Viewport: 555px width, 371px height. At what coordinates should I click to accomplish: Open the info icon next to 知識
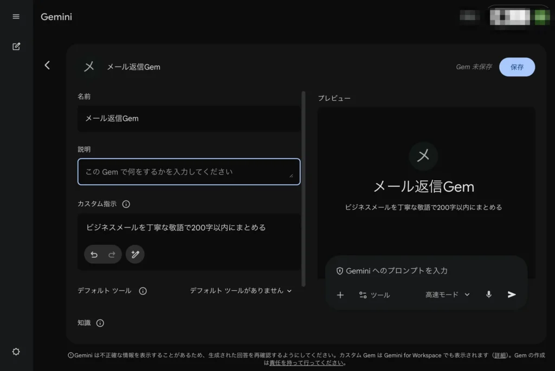(x=100, y=323)
